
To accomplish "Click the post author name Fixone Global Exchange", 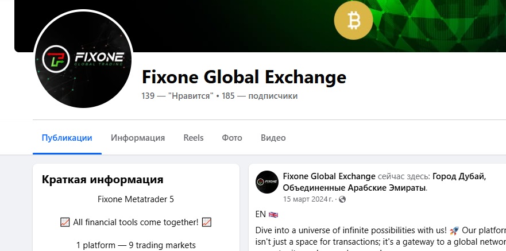I will point(329,176).
